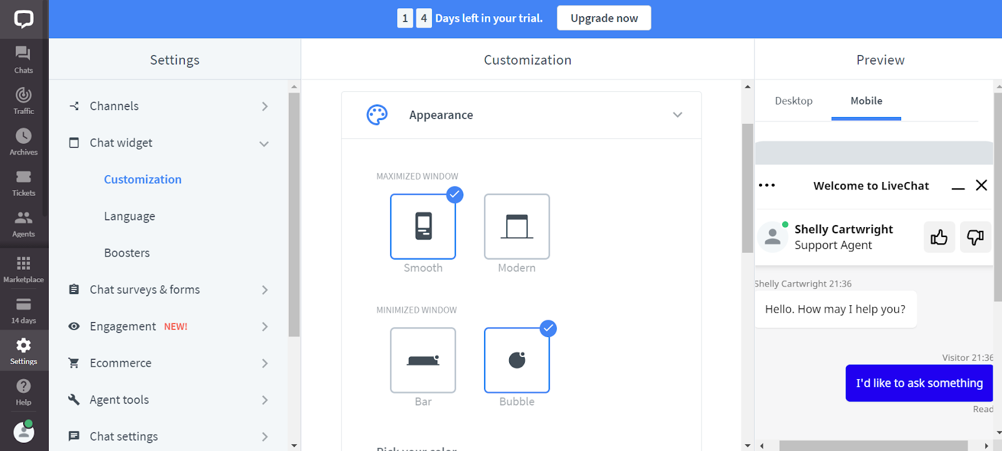Screen dimensions: 1002x451
Task: Click the Ecommerce shopping cart icon
Action: click(74, 363)
